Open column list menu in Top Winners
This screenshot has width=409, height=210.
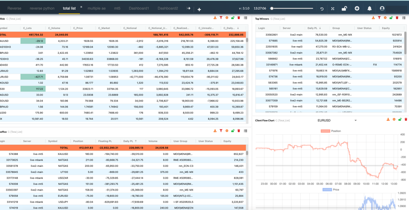pyautogui.click(x=403, y=18)
